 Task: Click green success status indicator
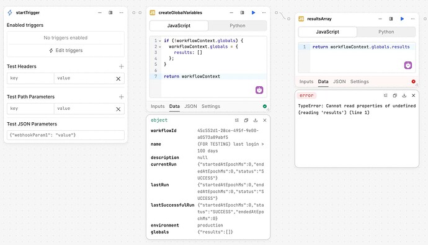point(264,107)
